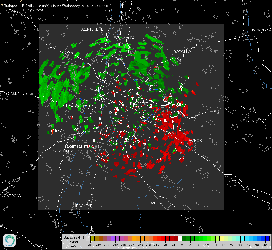
Task: Click the ASZOD city label
Action: point(206,36)
